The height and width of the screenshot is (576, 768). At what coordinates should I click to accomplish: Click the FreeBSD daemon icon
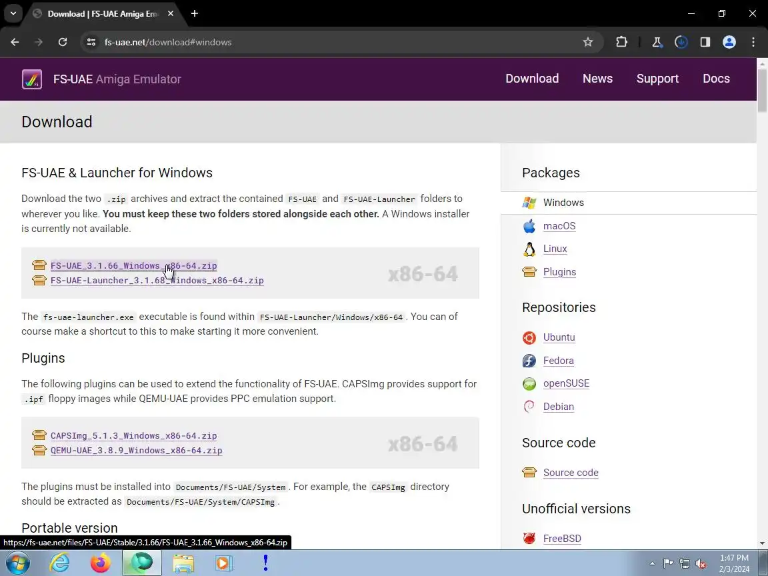pyautogui.click(x=529, y=538)
